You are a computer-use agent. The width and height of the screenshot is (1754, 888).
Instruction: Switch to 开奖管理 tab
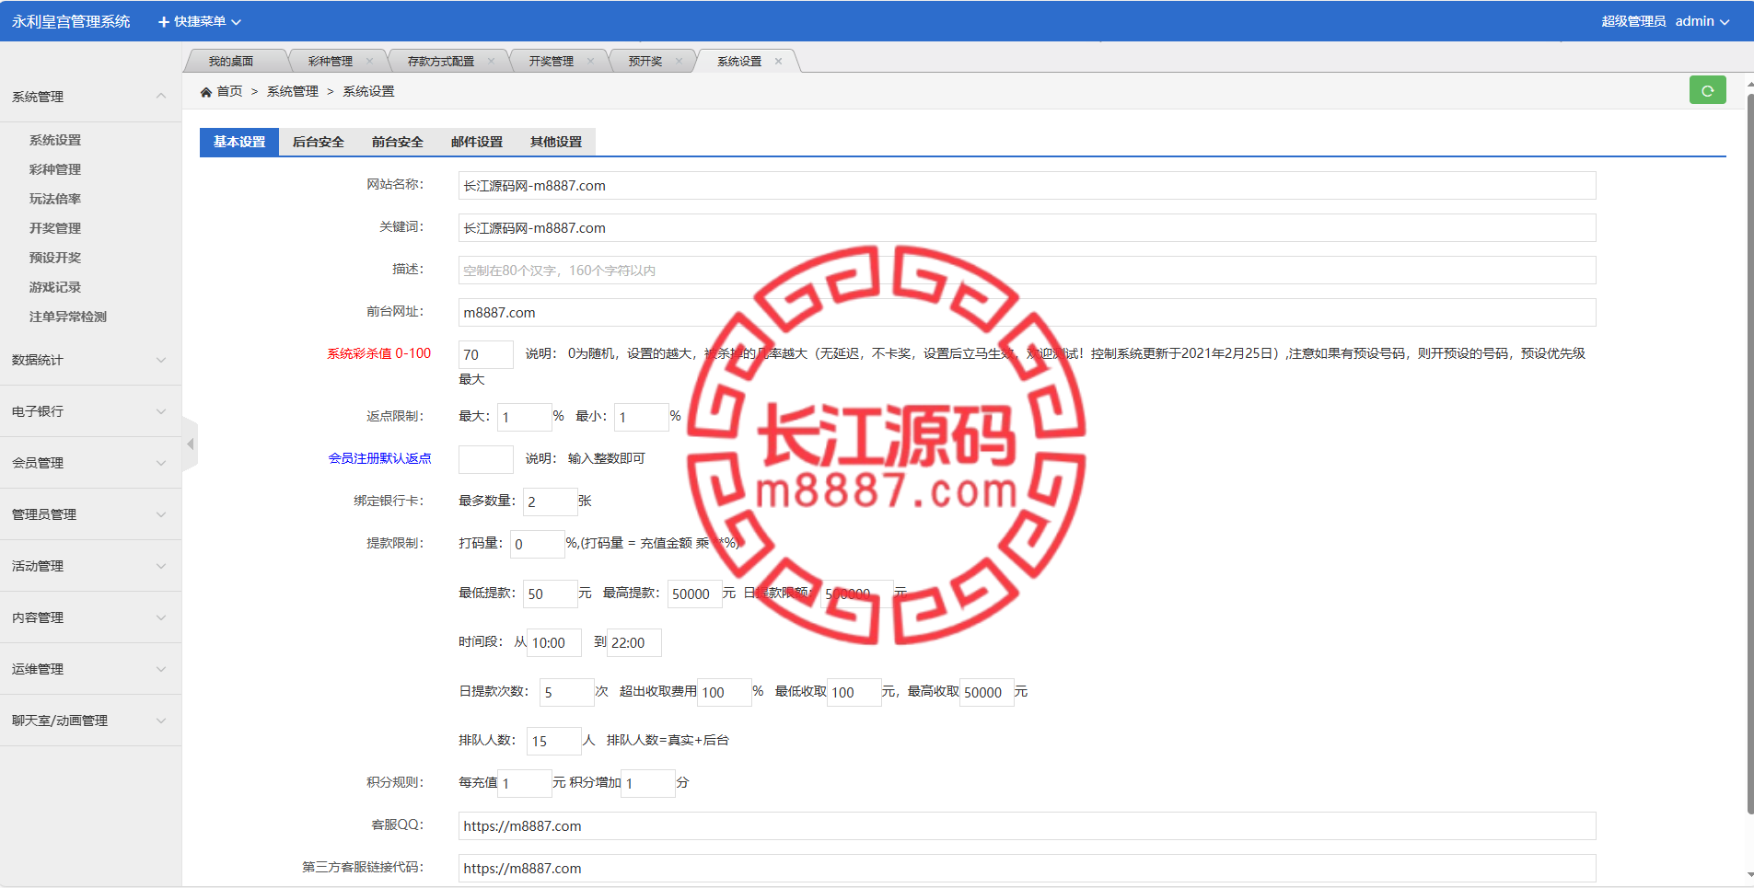click(552, 62)
